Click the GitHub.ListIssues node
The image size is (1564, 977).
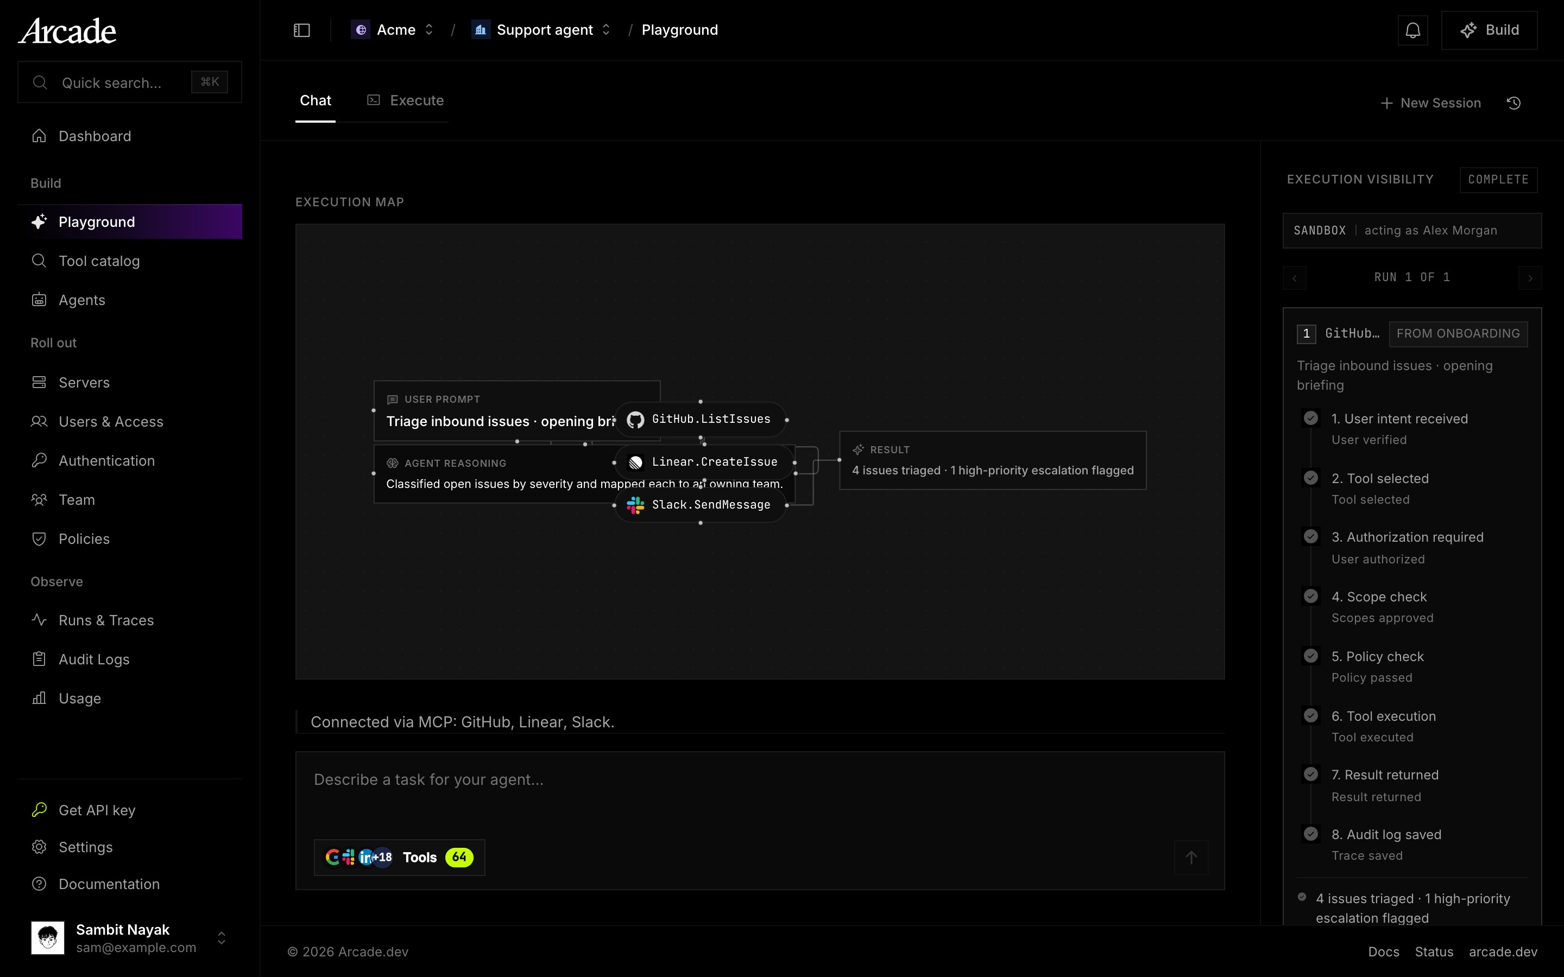[x=700, y=420]
